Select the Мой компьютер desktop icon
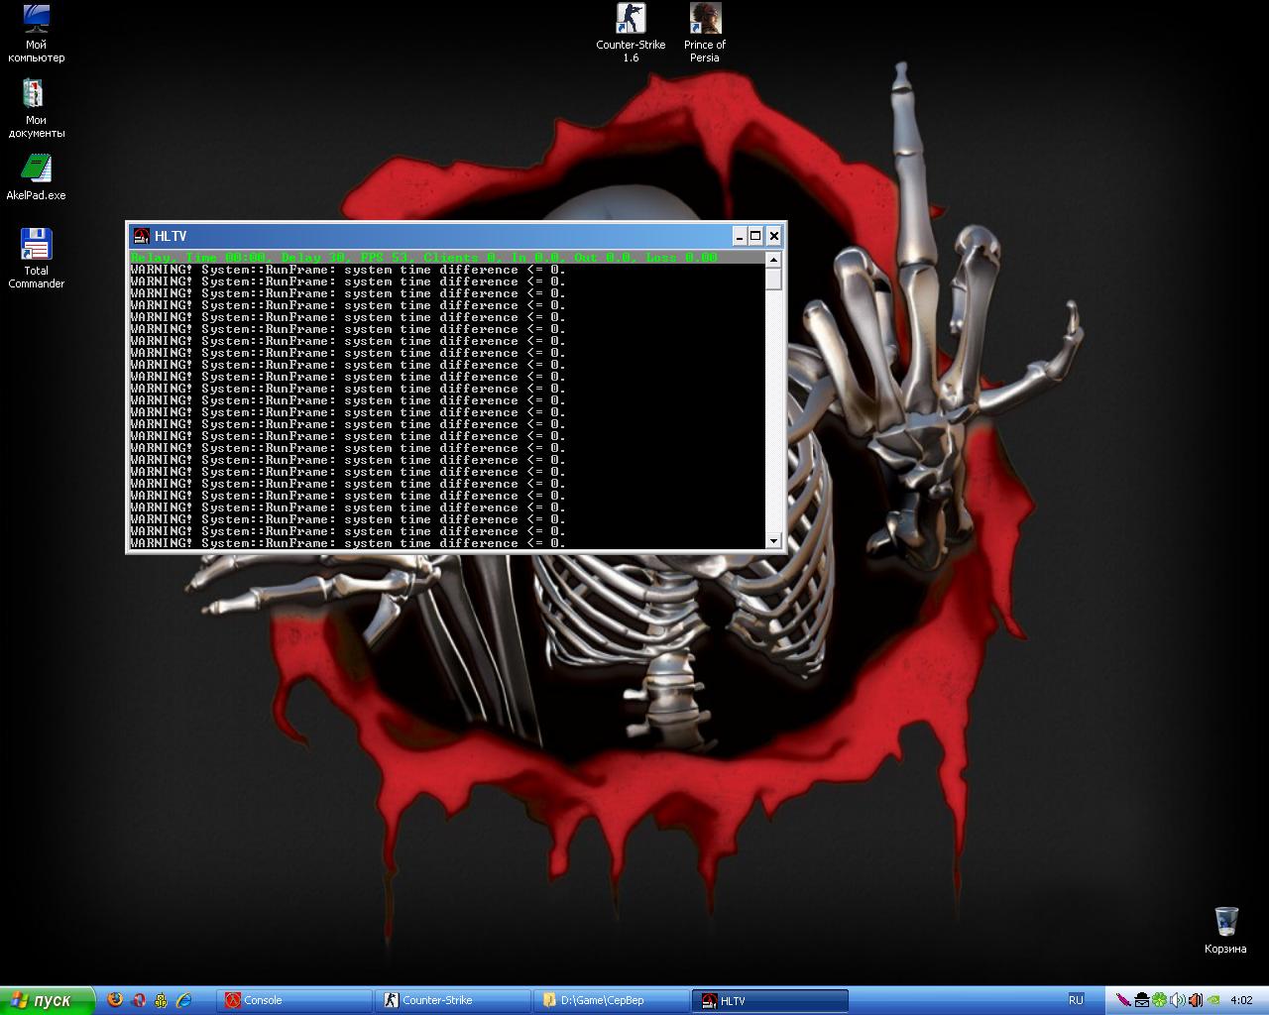 pyautogui.click(x=36, y=34)
